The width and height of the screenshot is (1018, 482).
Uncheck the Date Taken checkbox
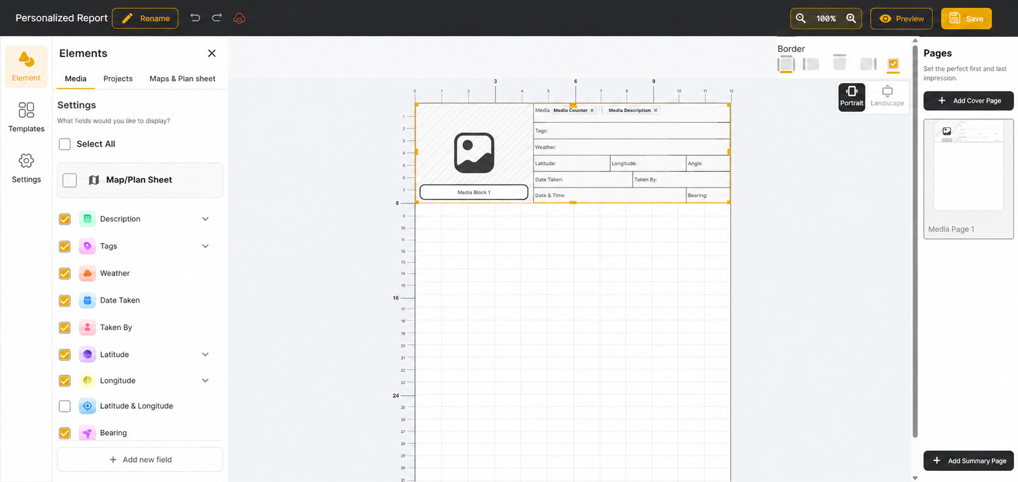click(65, 300)
